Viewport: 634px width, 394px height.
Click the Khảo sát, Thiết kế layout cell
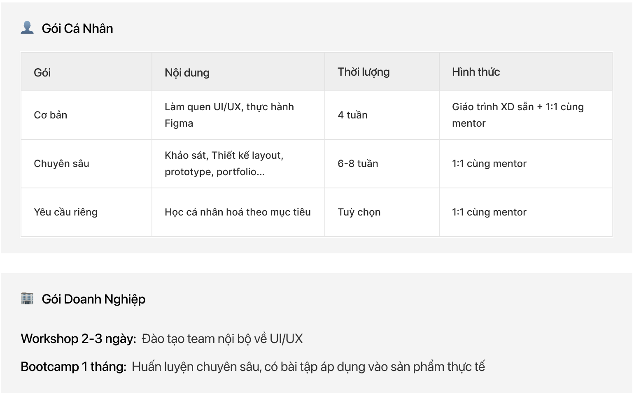coord(238,164)
